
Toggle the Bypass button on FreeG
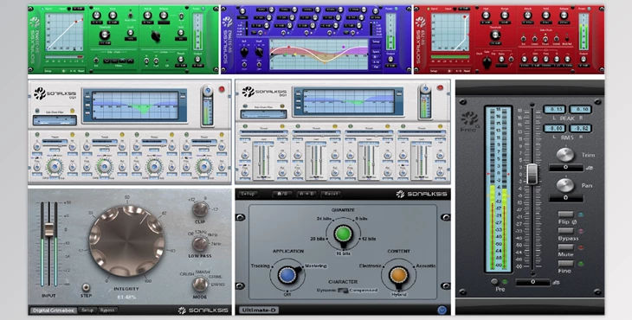pos(565,232)
